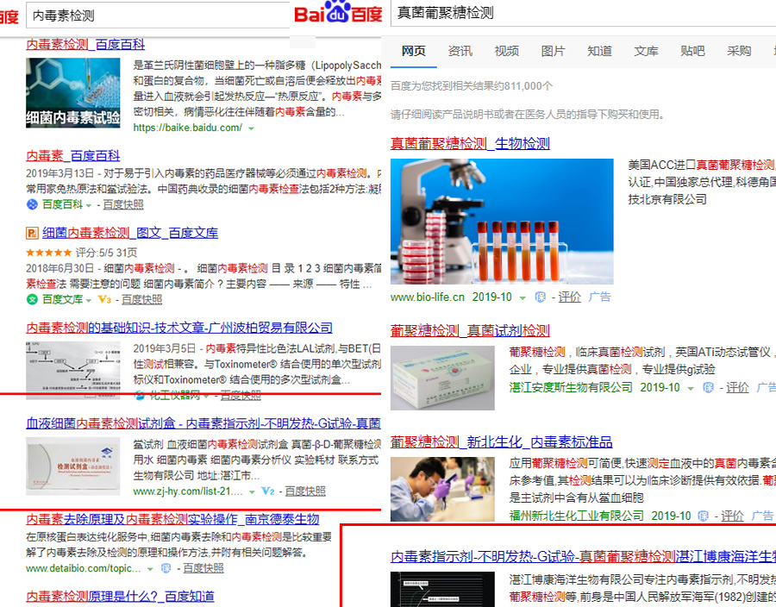Select the 网页 tab
The height and width of the screenshot is (607, 776).
[x=413, y=51]
